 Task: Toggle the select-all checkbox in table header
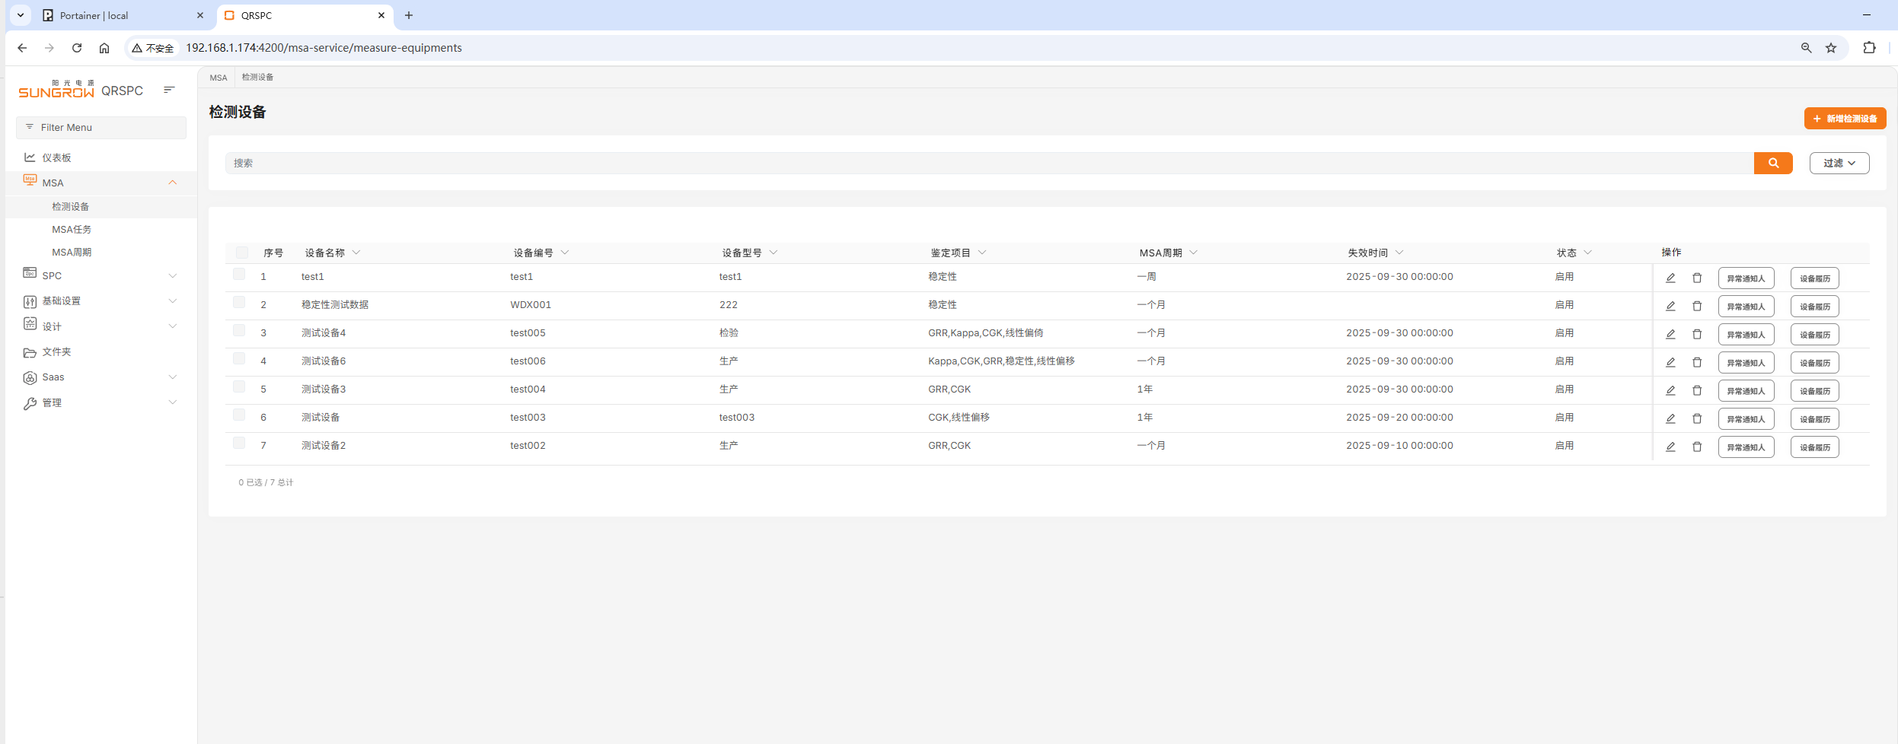241,253
